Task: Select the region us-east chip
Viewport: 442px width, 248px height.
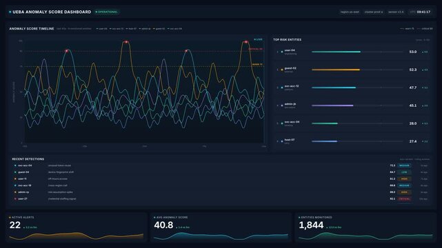Action: 350,12
